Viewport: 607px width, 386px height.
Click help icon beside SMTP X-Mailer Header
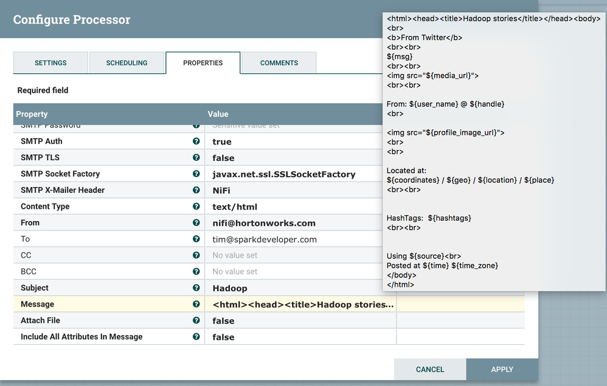tap(196, 190)
